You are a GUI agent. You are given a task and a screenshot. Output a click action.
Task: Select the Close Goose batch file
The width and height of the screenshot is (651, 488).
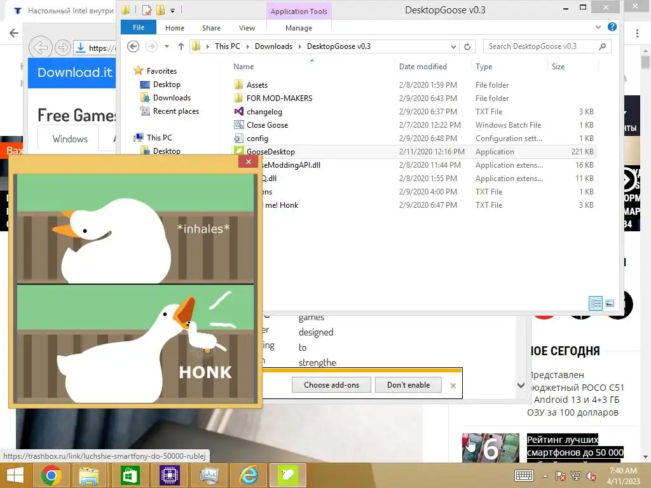[x=267, y=125]
